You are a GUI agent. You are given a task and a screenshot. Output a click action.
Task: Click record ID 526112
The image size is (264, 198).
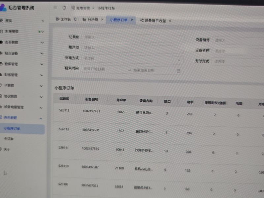pyautogui.click(x=64, y=129)
